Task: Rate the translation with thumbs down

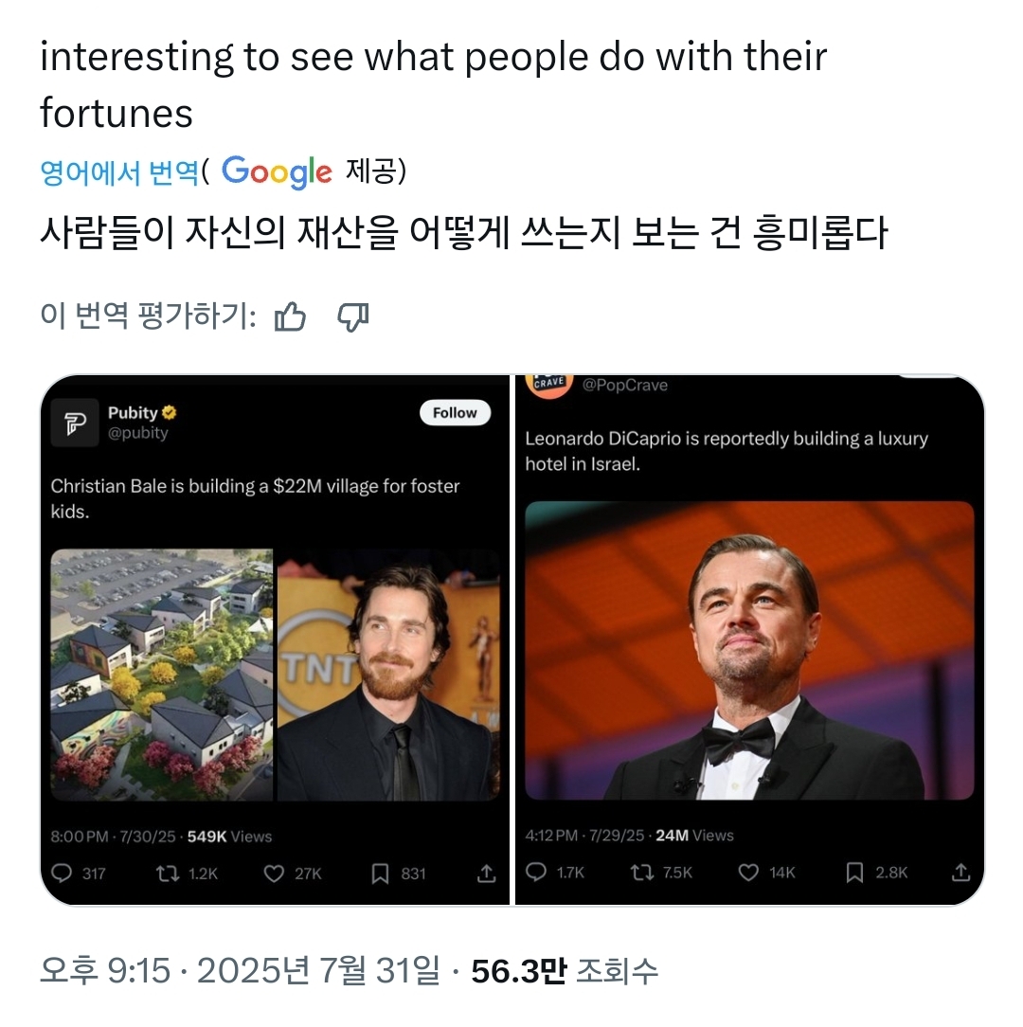Action: 354,318
